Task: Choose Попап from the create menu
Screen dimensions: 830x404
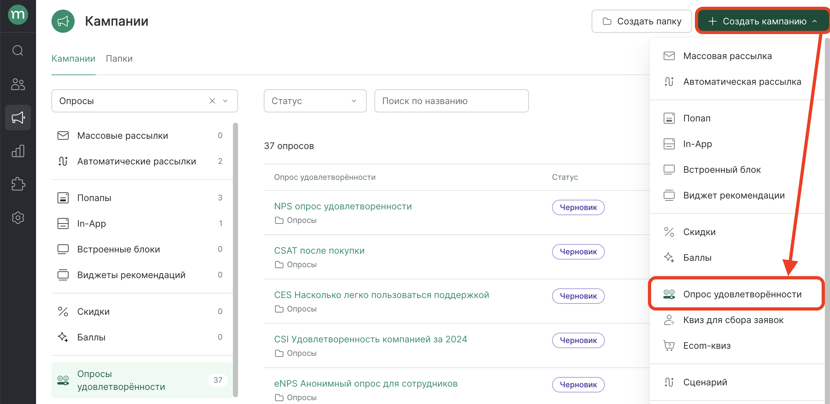Action: 737,119
